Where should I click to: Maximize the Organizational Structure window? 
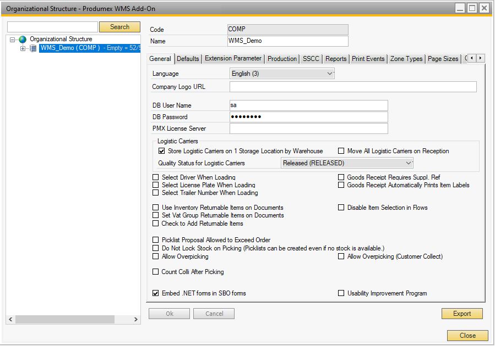coord(472,8)
